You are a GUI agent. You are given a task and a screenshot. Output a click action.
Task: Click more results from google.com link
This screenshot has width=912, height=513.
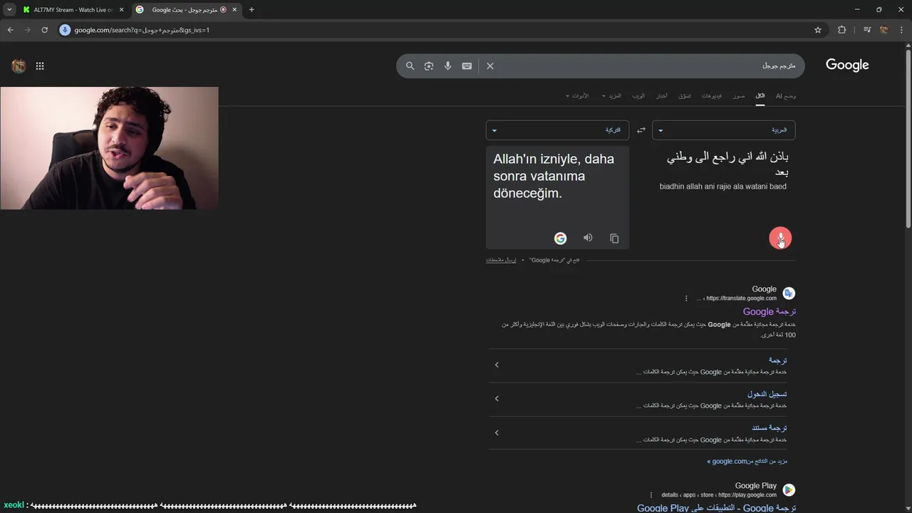(x=747, y=461)
